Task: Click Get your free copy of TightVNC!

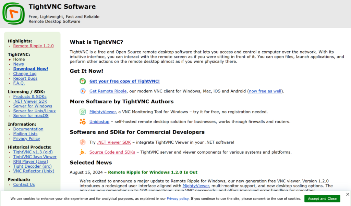Action: (x=124, y=81)
